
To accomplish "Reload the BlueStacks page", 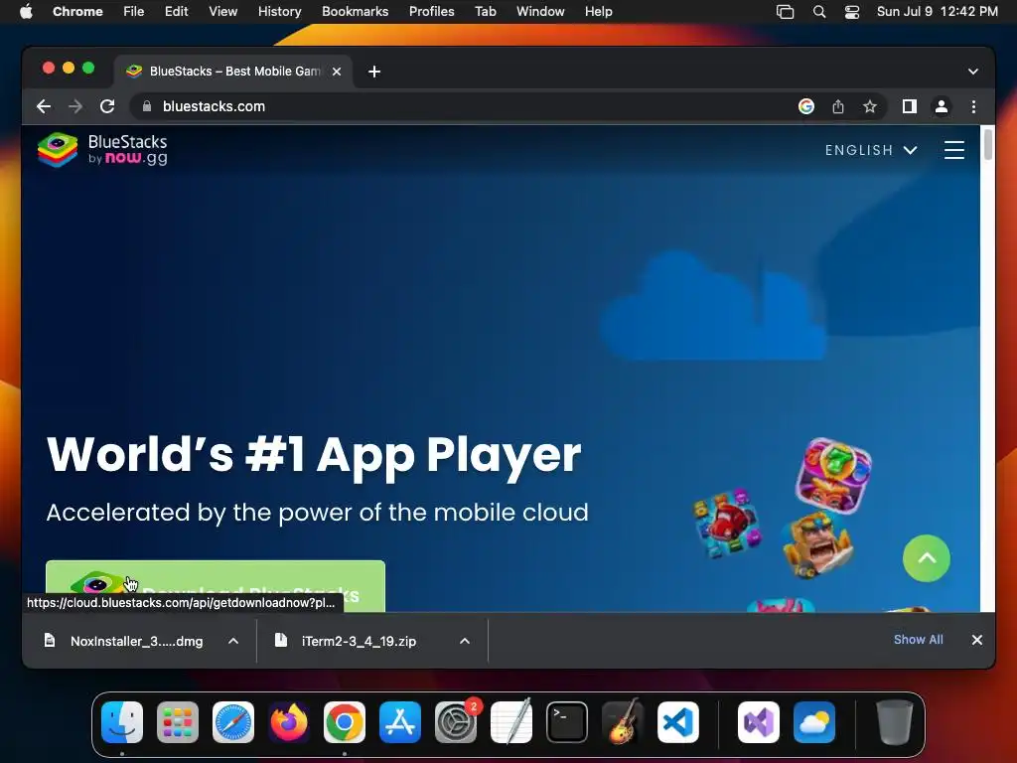I will [x=107, y=106].
